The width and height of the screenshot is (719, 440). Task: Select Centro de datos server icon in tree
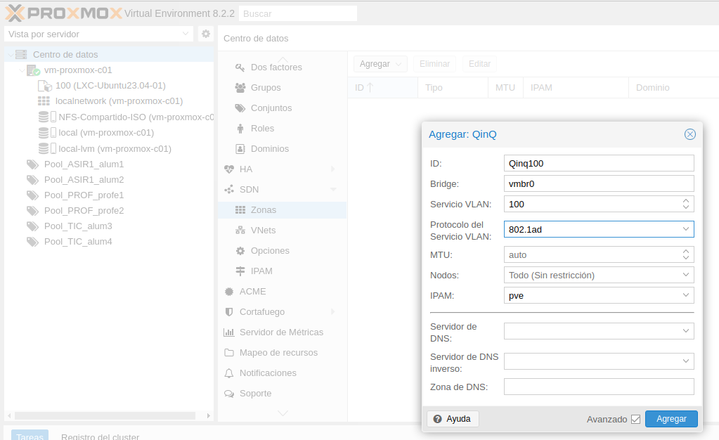21,55
